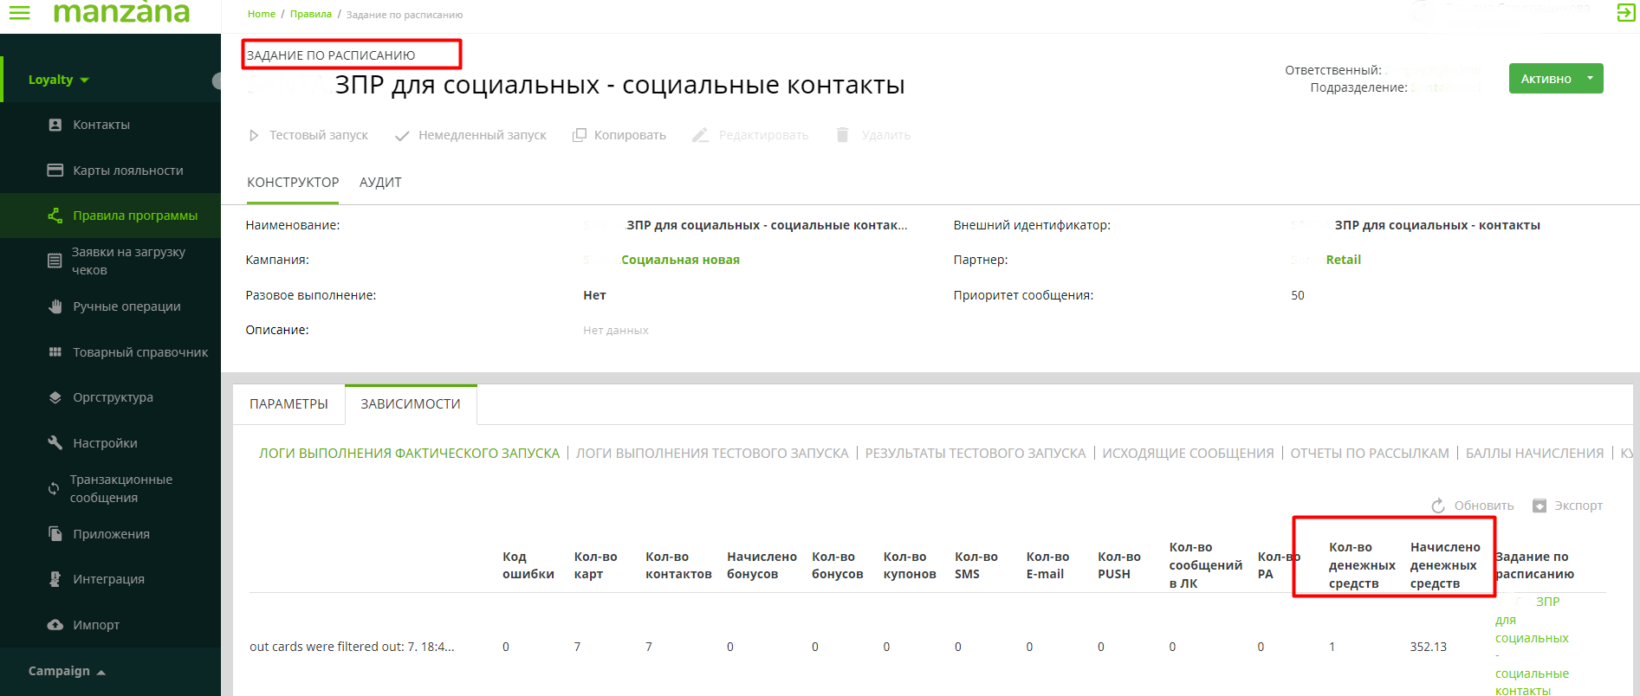
Task: Switch to the АУДИТ tab
Action: pos(380,183)
